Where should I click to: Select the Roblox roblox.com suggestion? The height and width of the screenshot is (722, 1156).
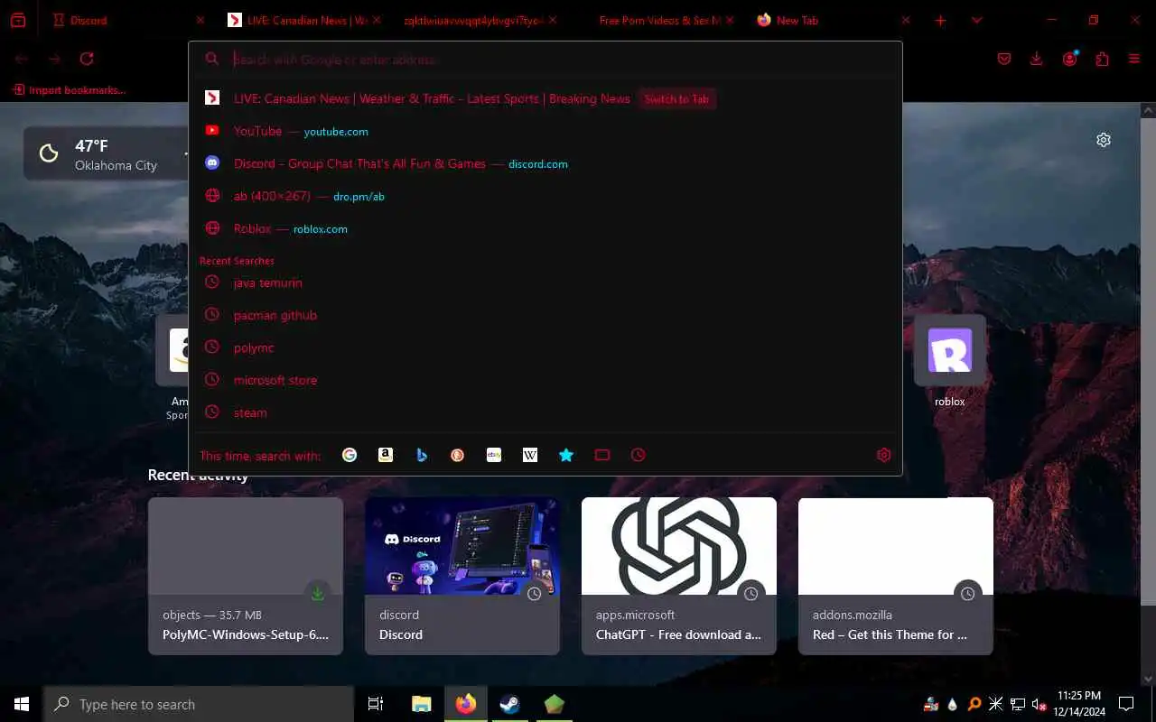click(545, 228)
